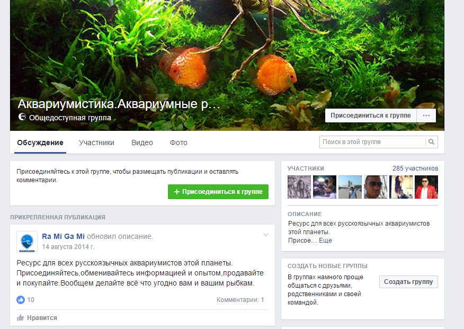Click the СОЗДАТЬ НОВЫЕ ГРУППЫ heading
The image size is (464, 329).
click(327, 266)
